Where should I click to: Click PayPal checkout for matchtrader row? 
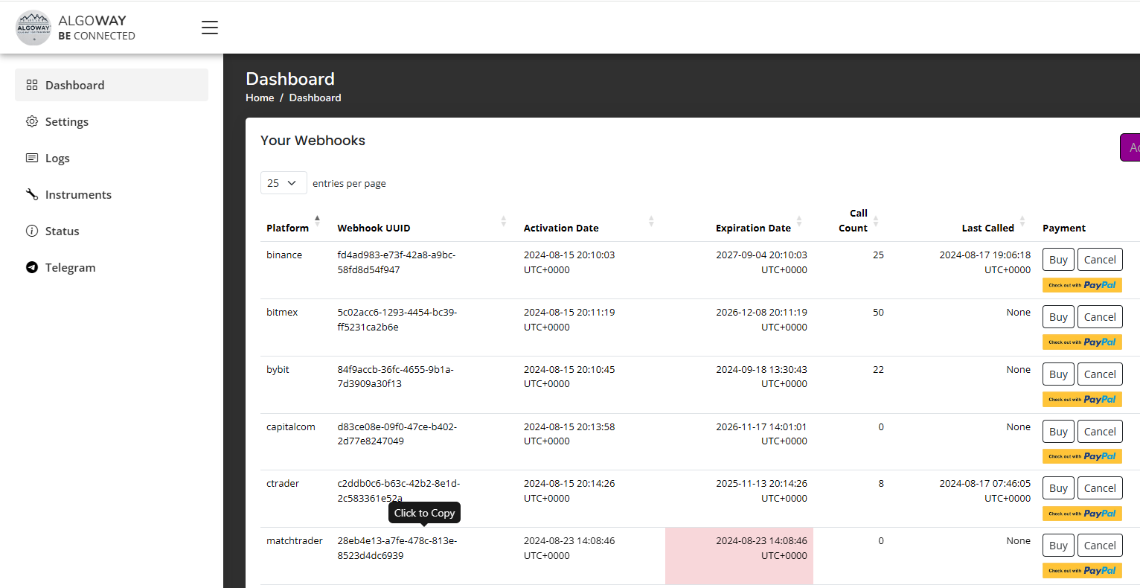coord(1082,571)
